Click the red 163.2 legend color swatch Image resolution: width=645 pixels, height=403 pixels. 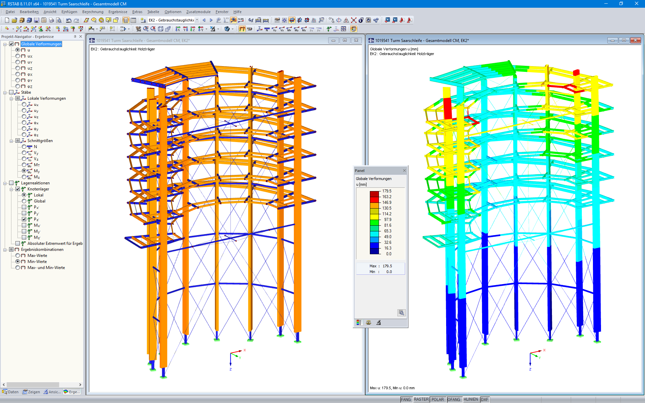pos(374,199)
